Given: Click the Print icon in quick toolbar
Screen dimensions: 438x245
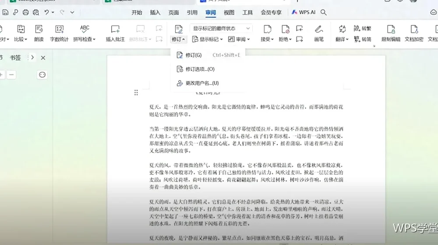Looking at the screenshot, I should coord(26,12).
